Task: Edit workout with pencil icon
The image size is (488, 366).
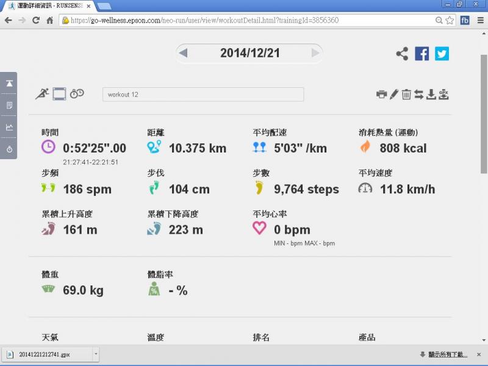Action: coord(393,95)
